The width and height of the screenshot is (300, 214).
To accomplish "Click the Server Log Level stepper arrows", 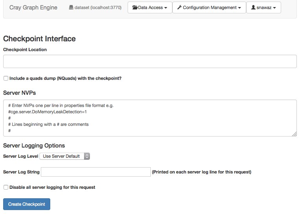I will pyautogui.click(x=87, y=156).
